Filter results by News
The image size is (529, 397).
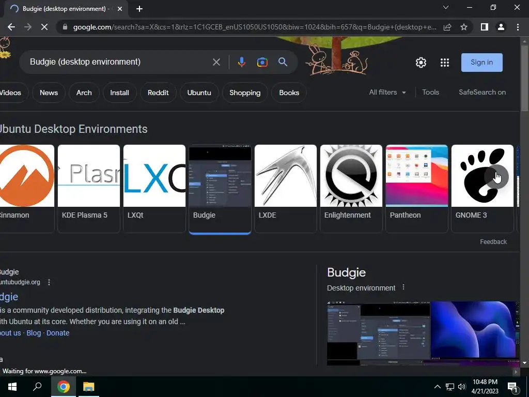pyautogui.click(x=49, y=93)
